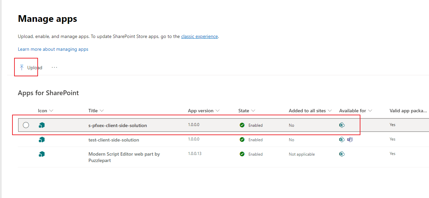The height and width of the screenshot is (198, 429).
Task: Click the Upload arrow icon
Action: click(22, 68)
